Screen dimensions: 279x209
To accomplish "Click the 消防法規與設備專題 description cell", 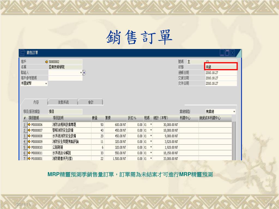I will [72, 125].
